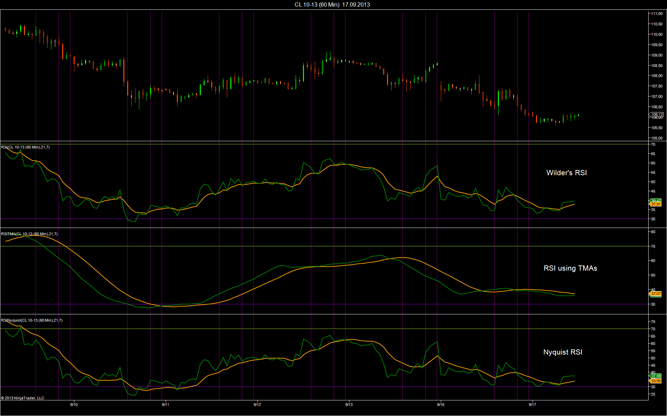Screen dimensions: 667x416
Task: Click the 9/11 date label on time axis
Action: point(165,405)
